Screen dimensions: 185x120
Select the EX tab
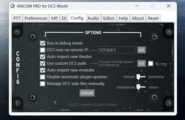[x=64, y=18]
